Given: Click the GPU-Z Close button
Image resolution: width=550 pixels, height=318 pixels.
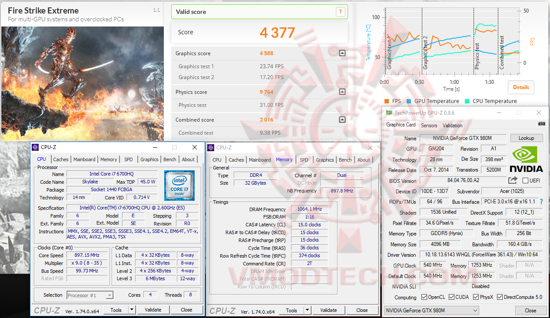Looking at the screenshot, I should tap(530, 310).
